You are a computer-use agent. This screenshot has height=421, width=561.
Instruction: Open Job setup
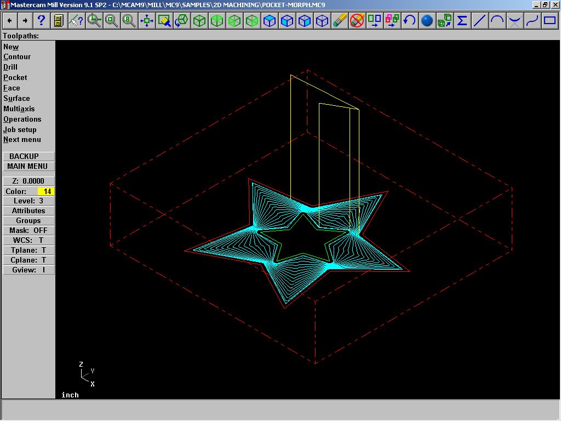(20, 129)
